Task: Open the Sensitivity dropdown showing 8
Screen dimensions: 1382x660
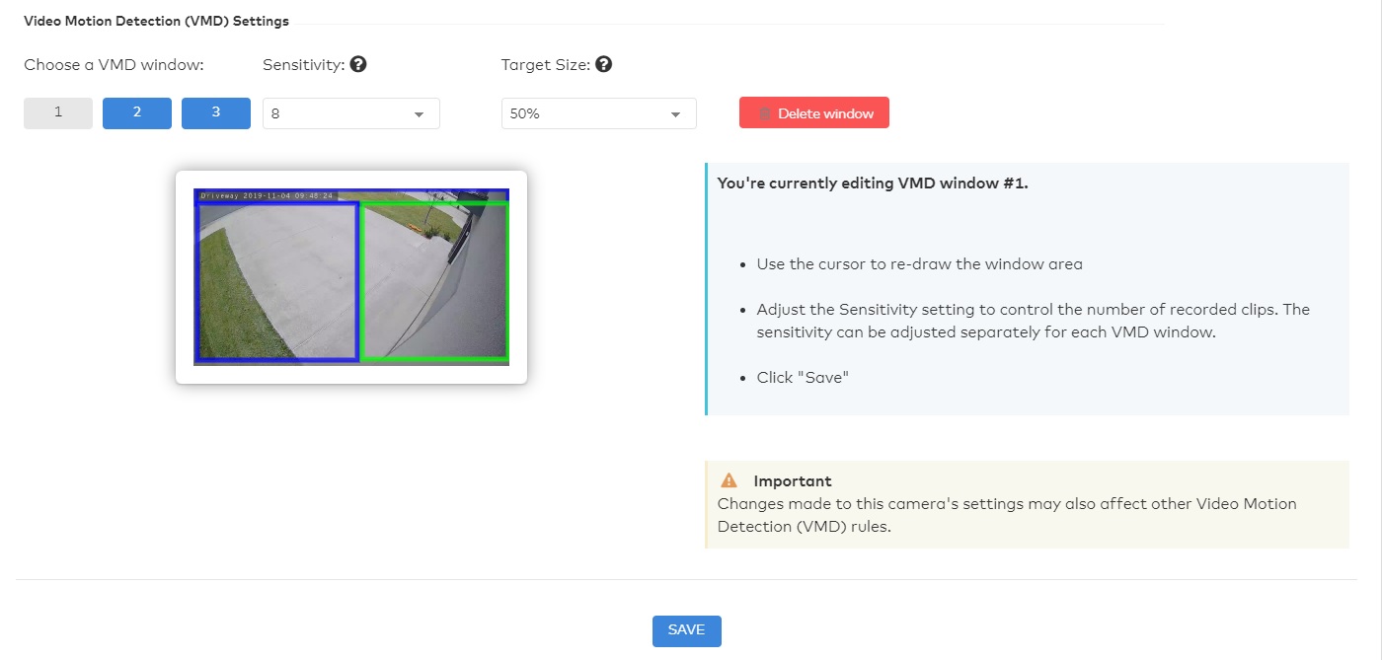Action: [350, 113]
